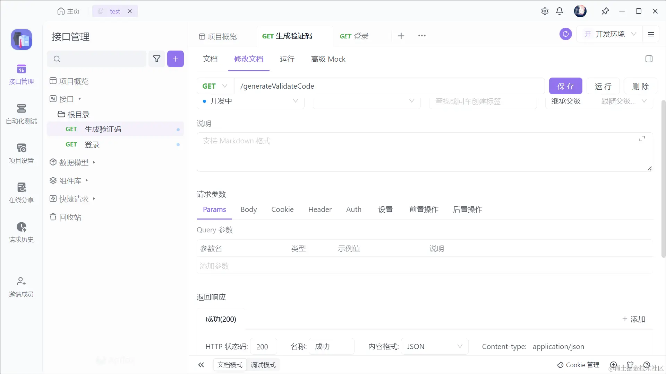The height and width of the screenshot is (374, 666).
Task: Switch to the 运行 tab
Action: click(287, 59)
